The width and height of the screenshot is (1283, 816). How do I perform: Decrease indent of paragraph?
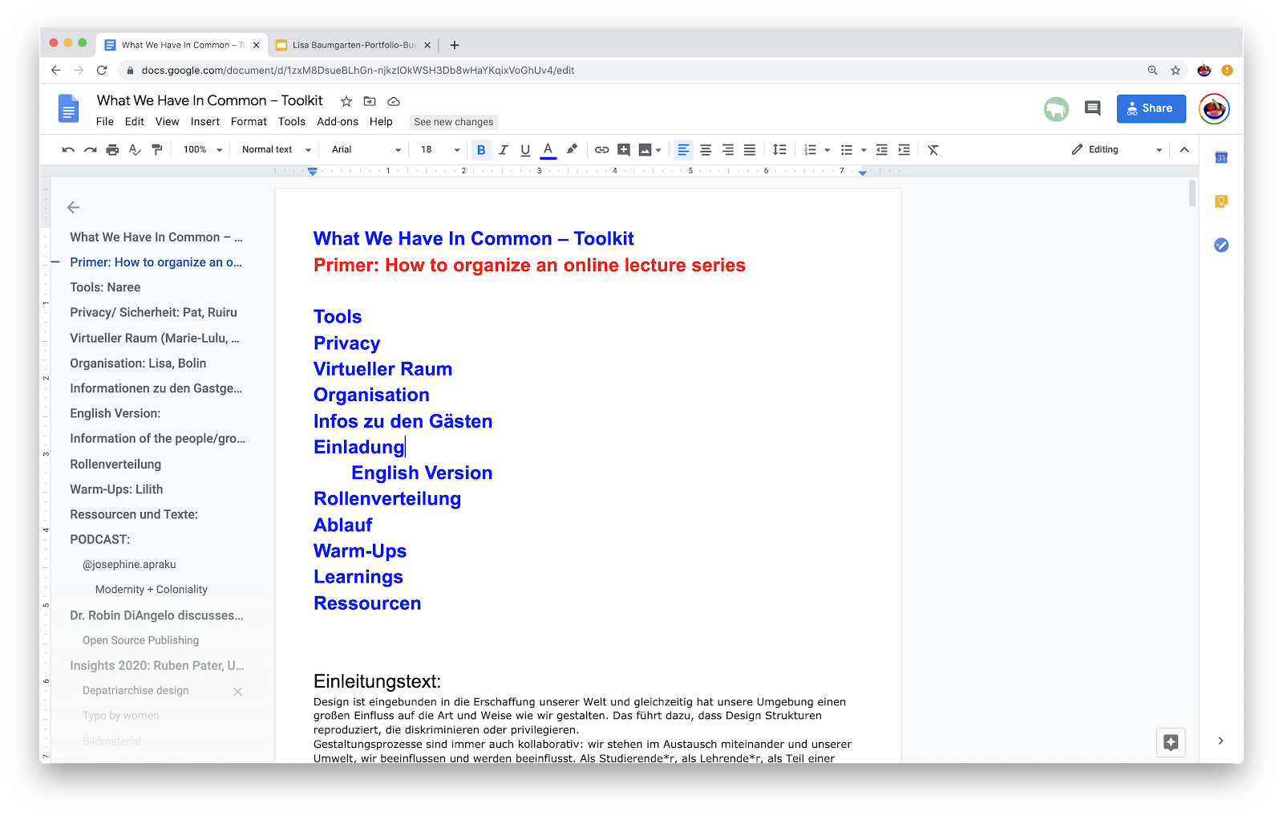(x=882, y=150)
